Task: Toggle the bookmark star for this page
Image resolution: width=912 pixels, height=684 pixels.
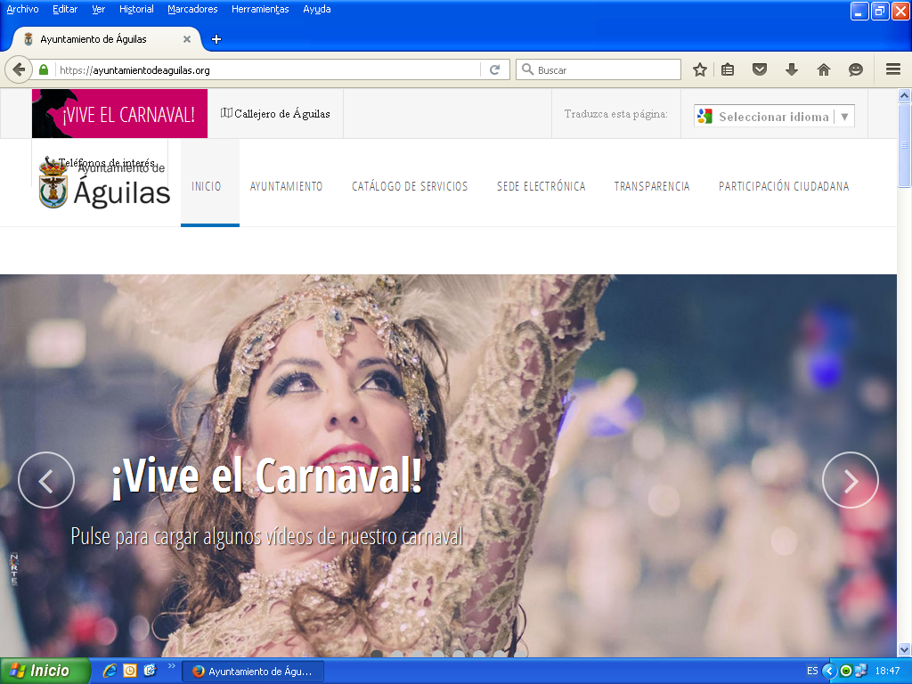Action: [699, 69]
